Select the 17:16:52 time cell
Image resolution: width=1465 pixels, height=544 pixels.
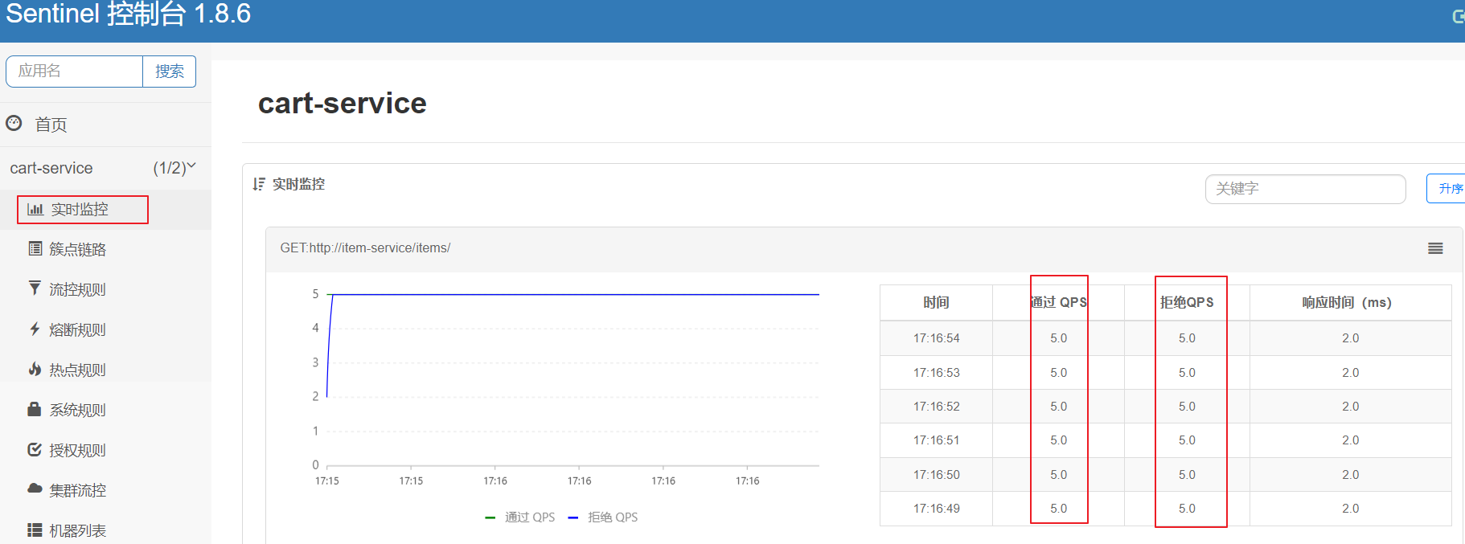(x=936, y=407)
